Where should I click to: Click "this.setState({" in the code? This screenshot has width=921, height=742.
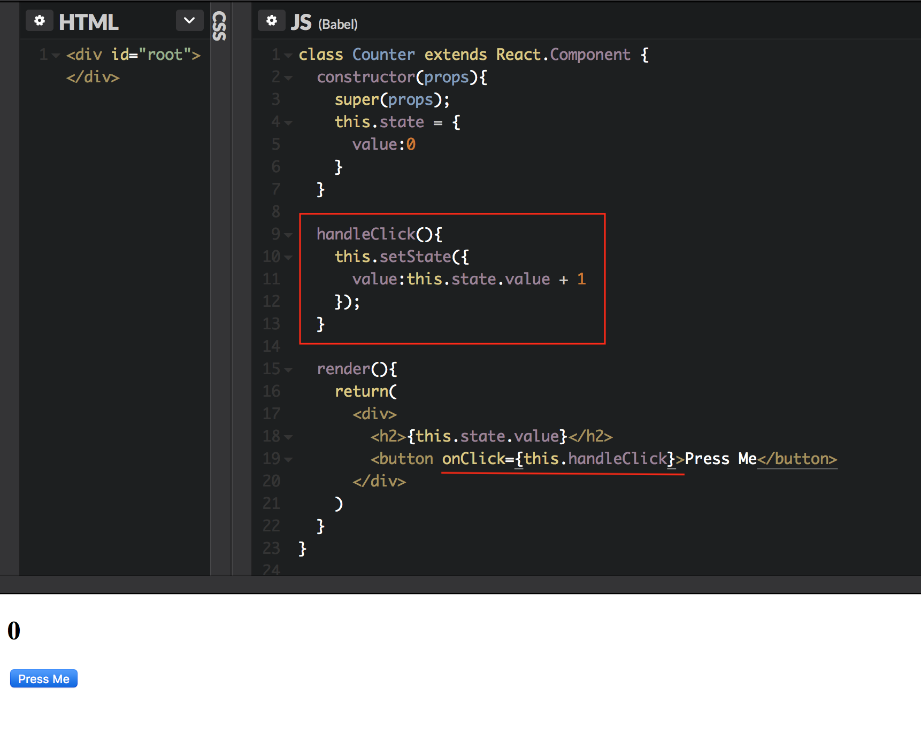[x=402, y=257]
